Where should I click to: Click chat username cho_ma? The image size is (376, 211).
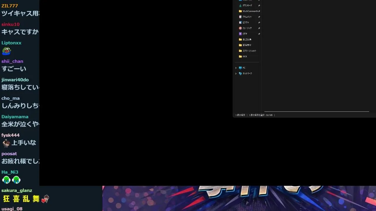coord(11,98)
